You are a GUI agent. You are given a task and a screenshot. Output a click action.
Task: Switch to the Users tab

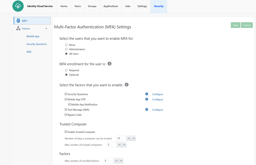pos(78,6)
